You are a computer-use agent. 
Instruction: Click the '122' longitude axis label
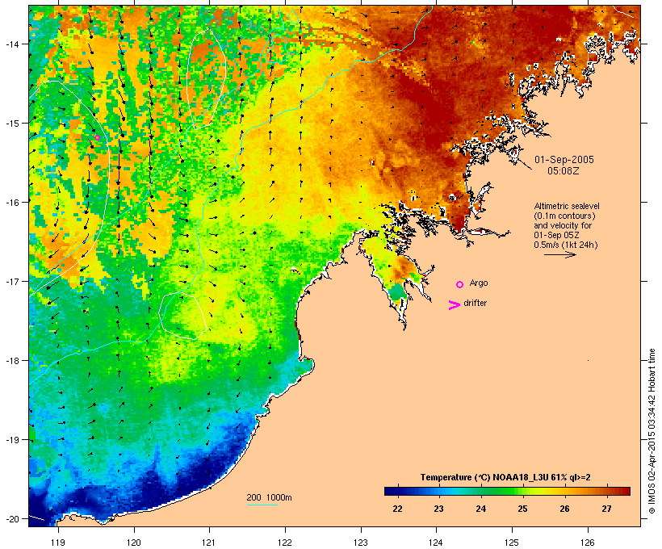tap(285, 543)
